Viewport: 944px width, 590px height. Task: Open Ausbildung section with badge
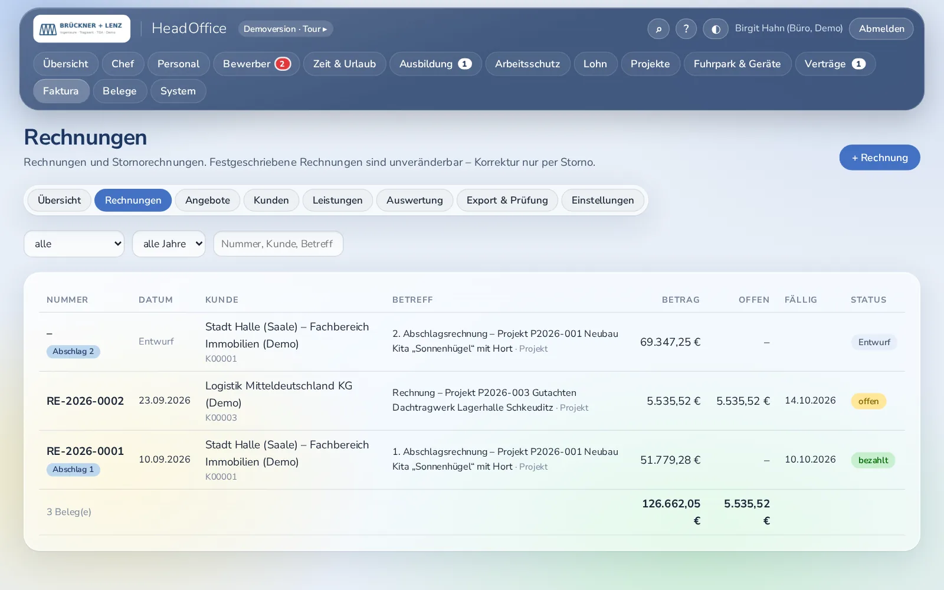click(435, 64)
